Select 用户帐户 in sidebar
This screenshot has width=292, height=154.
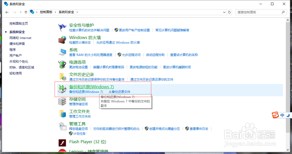point(15,56)
